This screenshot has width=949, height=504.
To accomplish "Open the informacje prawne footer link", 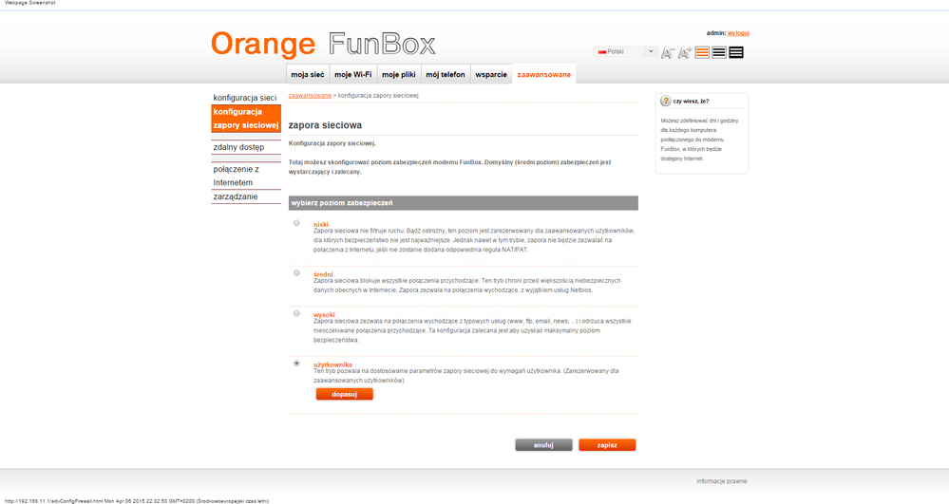I will (x=721, y=481).
